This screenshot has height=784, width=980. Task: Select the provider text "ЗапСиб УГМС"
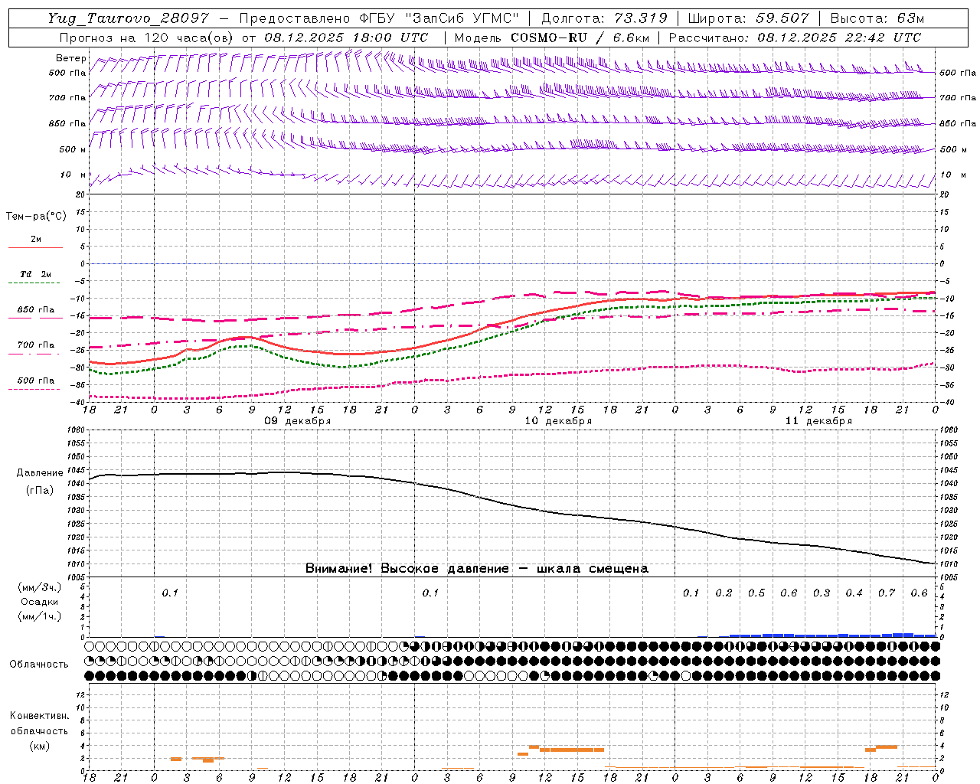pos(464,19)
